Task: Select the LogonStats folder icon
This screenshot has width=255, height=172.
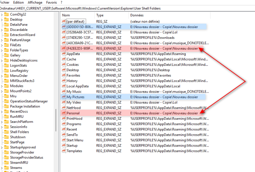Action: coord(6,66)
